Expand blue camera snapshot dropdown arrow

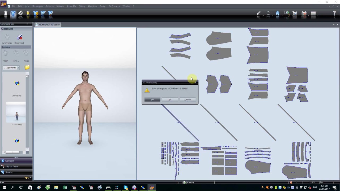(x=299, y=15)
